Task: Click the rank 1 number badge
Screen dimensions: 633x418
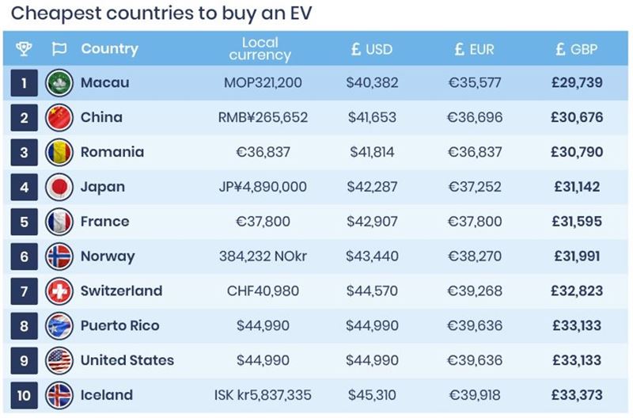Action: coord(25,82)
